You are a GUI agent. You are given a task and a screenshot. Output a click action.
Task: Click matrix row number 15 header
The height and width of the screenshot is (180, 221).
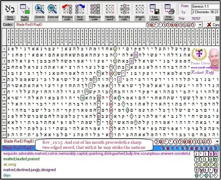(4, 135)
